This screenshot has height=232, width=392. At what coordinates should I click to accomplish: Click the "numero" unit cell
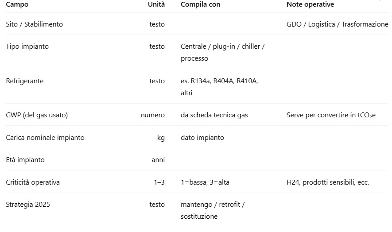153,115
